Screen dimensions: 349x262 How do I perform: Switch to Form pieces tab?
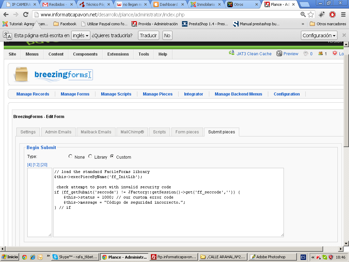coord(187,132)
